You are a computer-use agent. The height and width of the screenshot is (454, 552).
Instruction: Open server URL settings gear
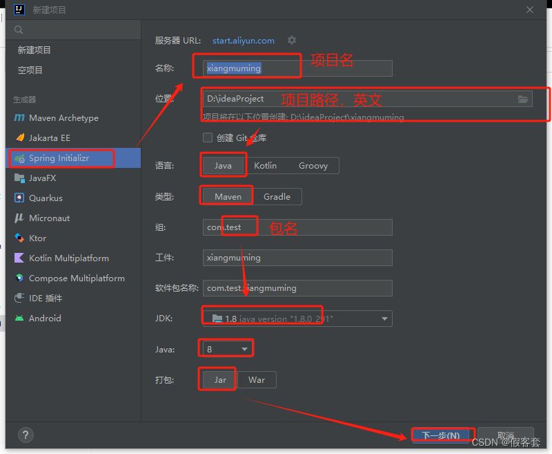pos(291,40)
